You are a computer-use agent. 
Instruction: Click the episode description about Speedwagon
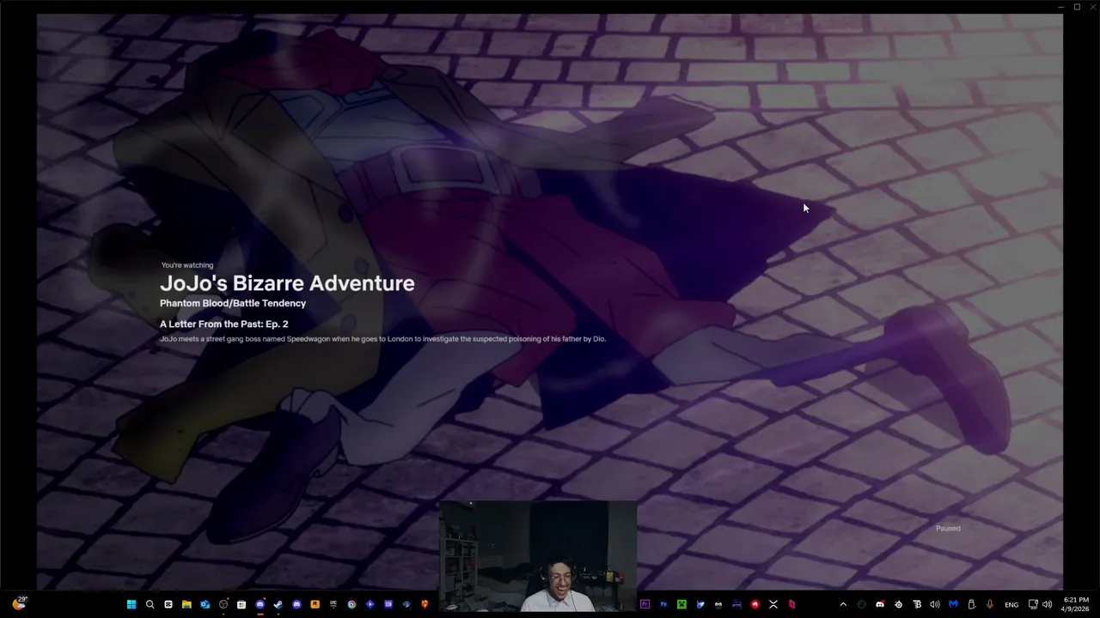(382, 339)
